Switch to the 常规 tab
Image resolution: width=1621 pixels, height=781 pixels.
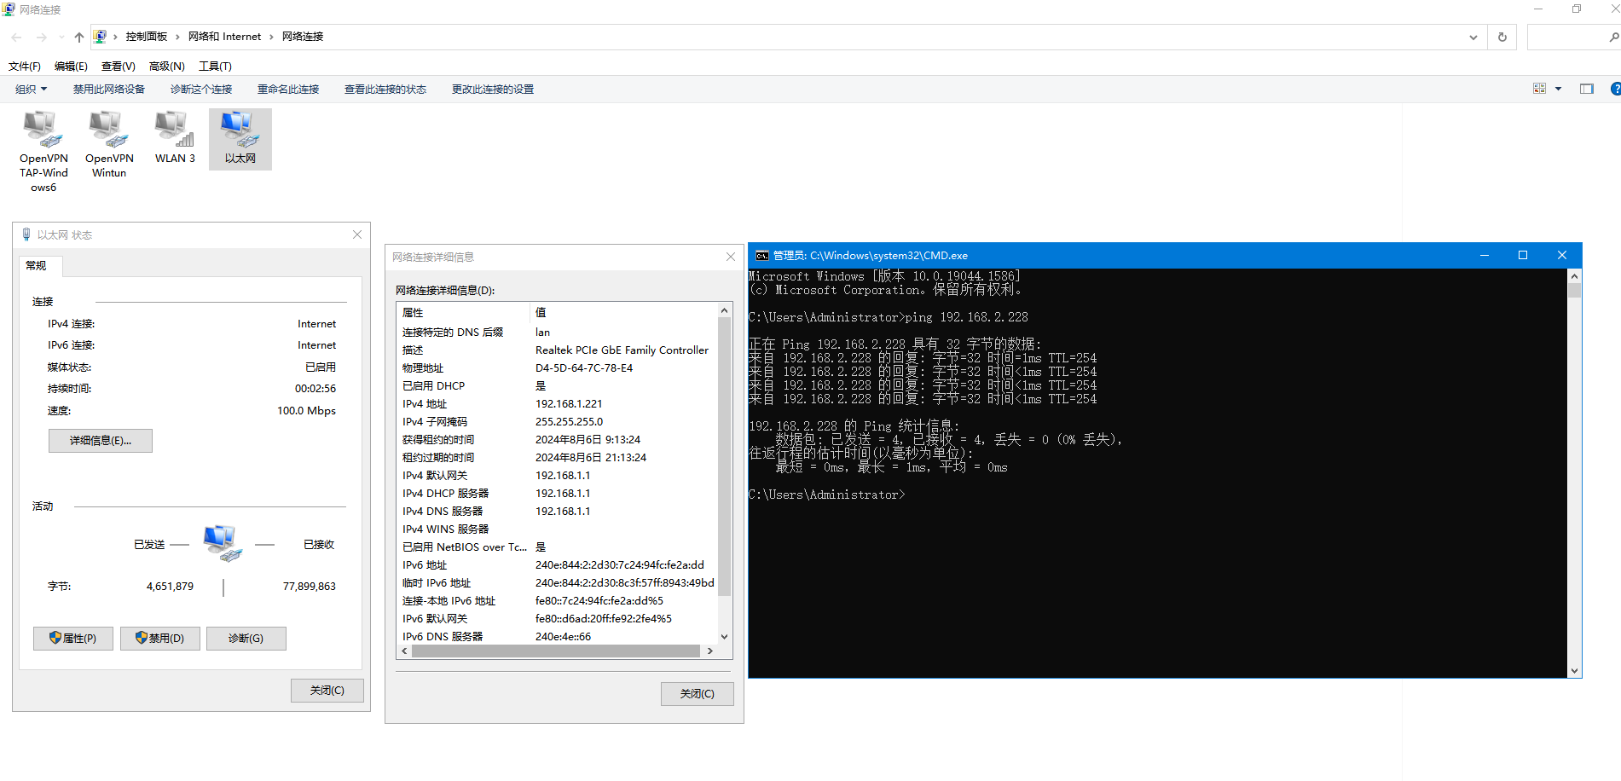(x=37, y=265)
